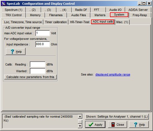Image resolution: width=153 pixels, height=131 pixels.
Task: Switch to the HR-Timer-Test sub-tab
Action: pos(80,22)
